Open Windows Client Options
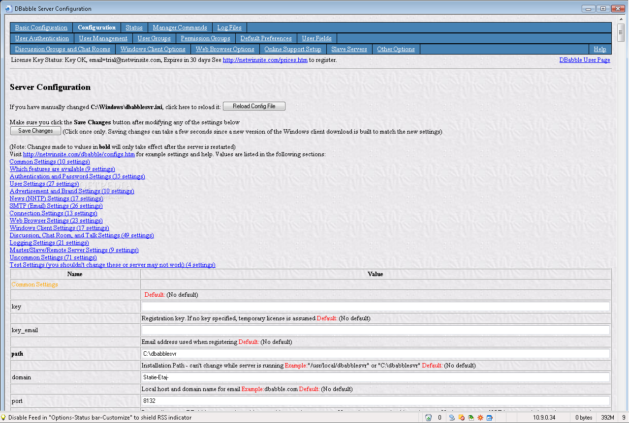 pyautogui.click(x=153, y=49)
